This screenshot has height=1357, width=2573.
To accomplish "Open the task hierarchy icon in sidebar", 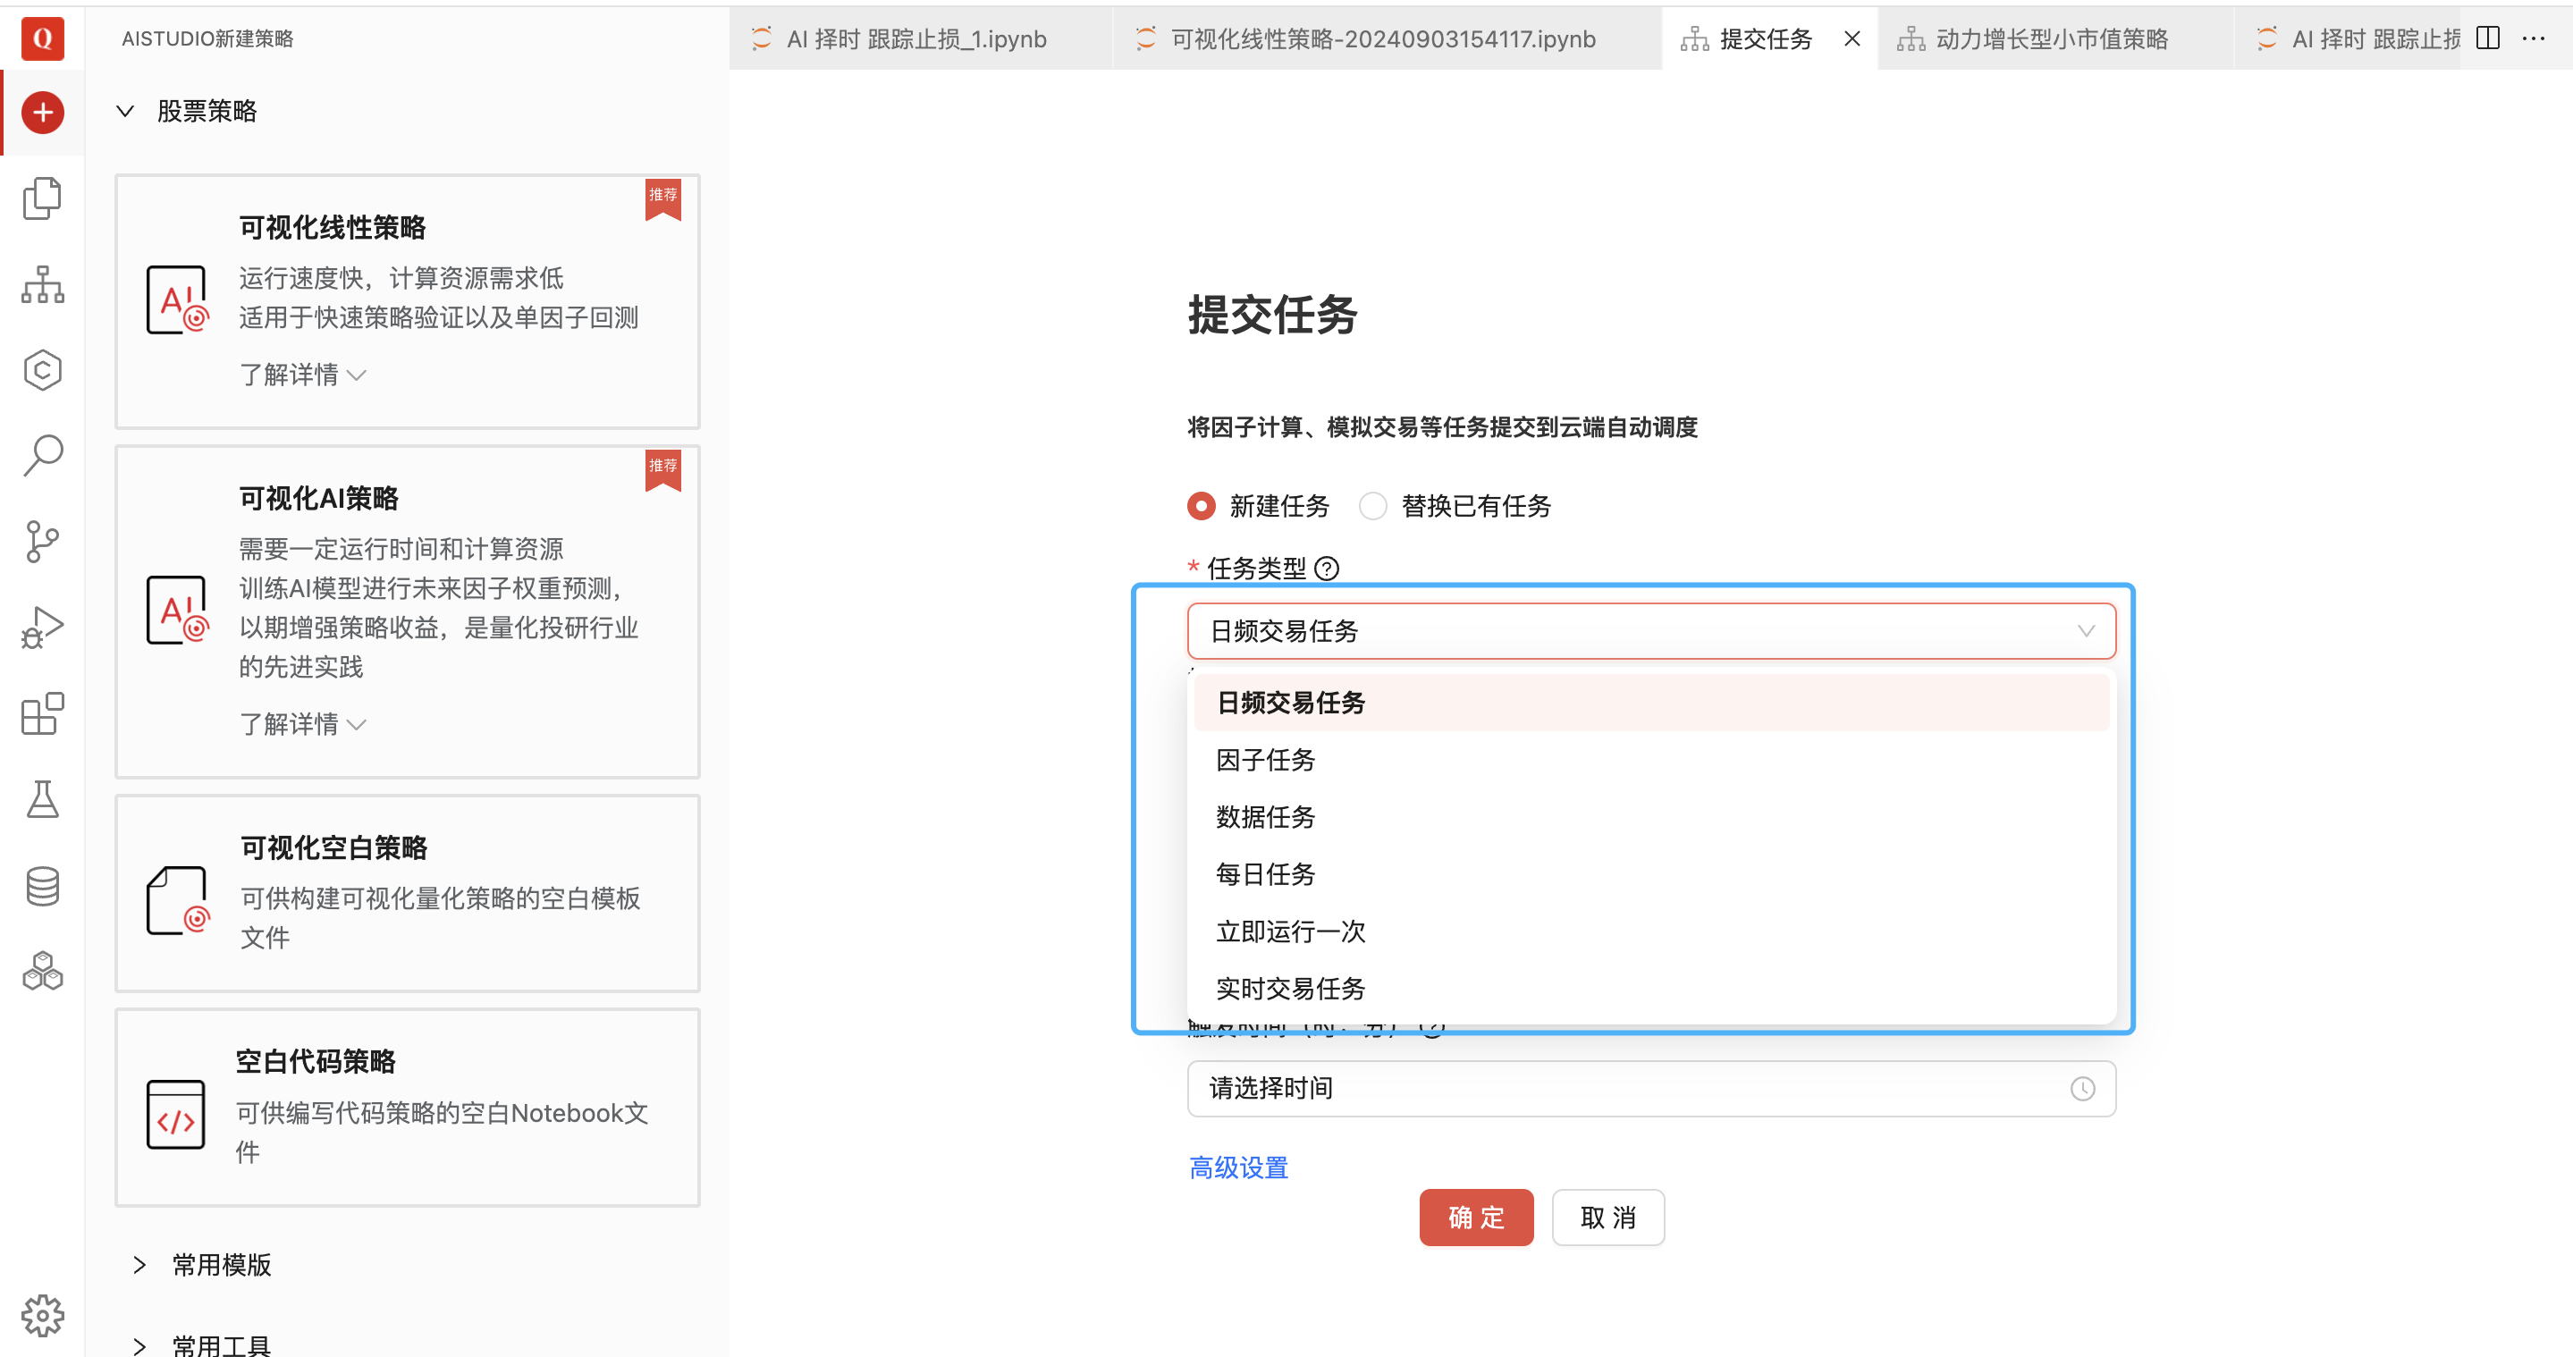I will [x=42, y=284].
